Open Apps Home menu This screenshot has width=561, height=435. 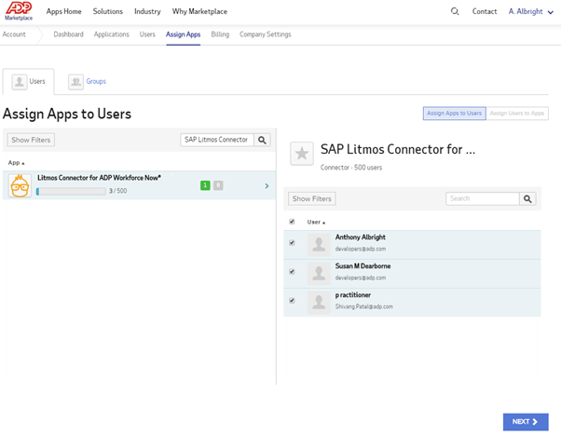(x=63, y=11)
